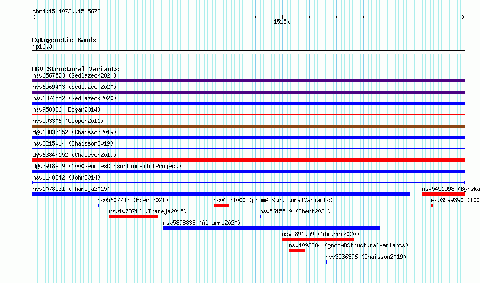
Task: Open esv3599390 variant label
Action: 456,200
